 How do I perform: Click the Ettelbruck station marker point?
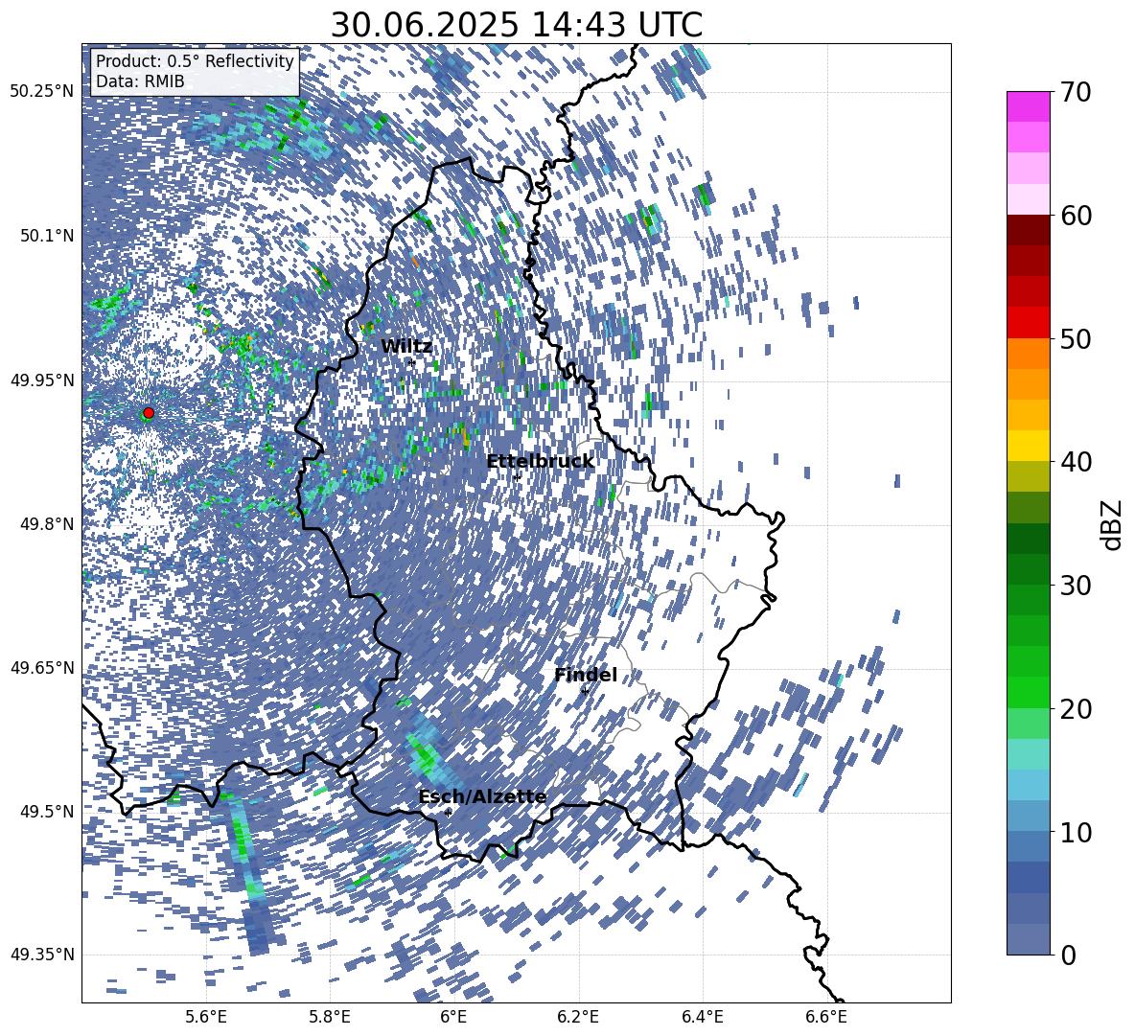click(x=517, y=477)
